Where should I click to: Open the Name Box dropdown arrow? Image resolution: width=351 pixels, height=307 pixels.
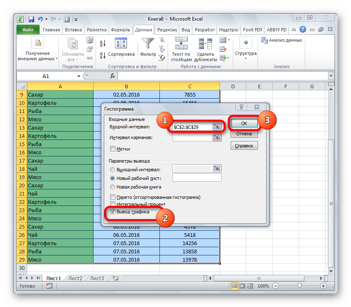pos(79,76)
